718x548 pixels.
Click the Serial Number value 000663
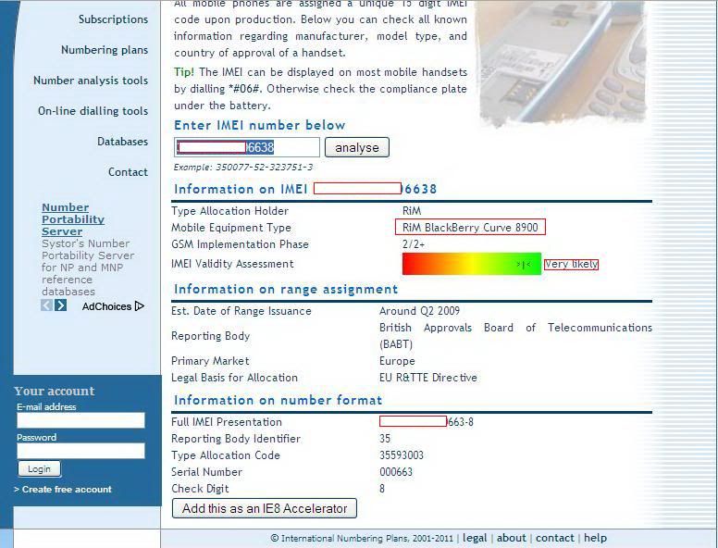(x=396, y=472)
